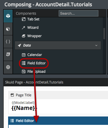Select the Field Editor component
This screenshot has width=108, height=128.
(34, 63)
